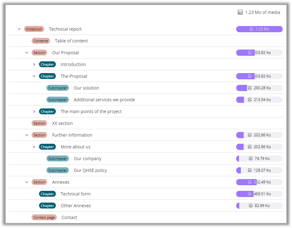Viewport: 292px width, 228px height.
Task: Click the image icon in Technical report size bar
Action: pyautogui.click(x=251, y=29)
